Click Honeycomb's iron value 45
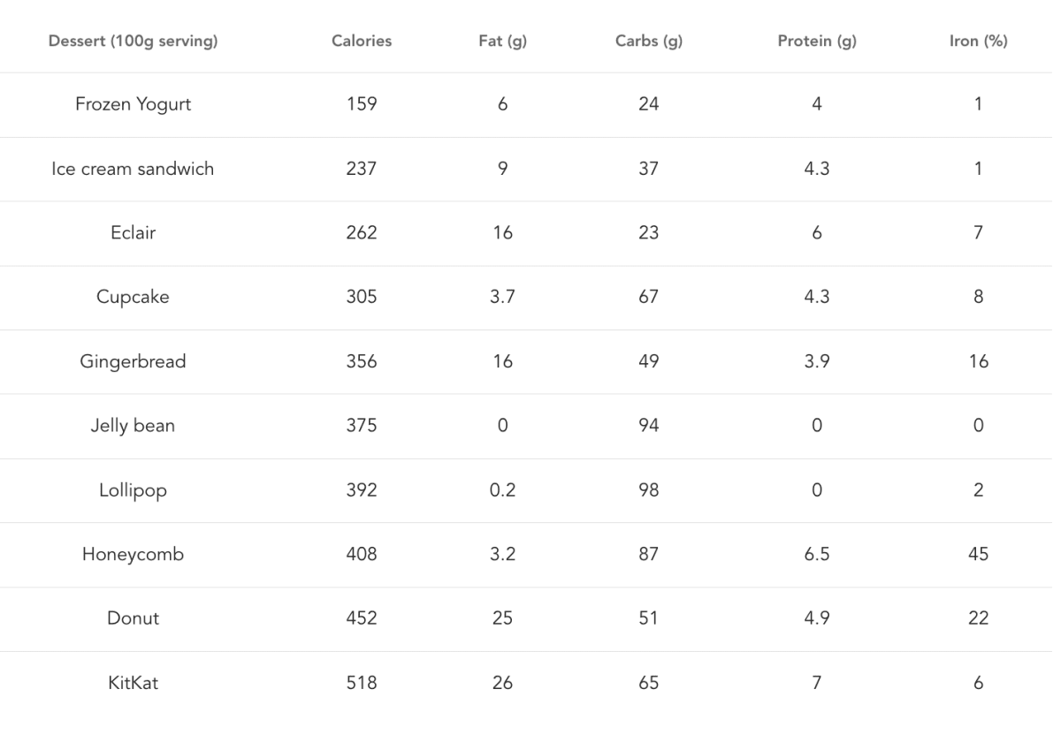Screen dimensions: 1061x750 pyautogui.click(x=978, y=556)
